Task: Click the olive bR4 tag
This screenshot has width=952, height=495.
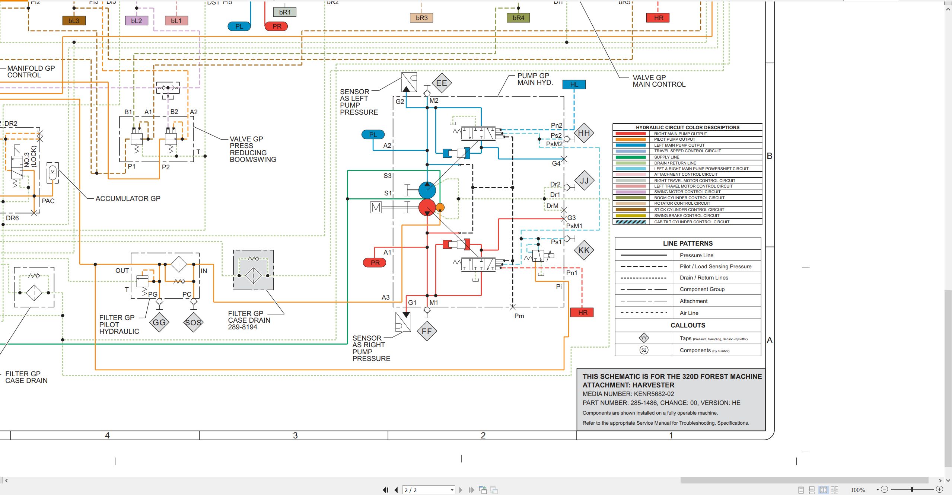Action: pos(518,18)
